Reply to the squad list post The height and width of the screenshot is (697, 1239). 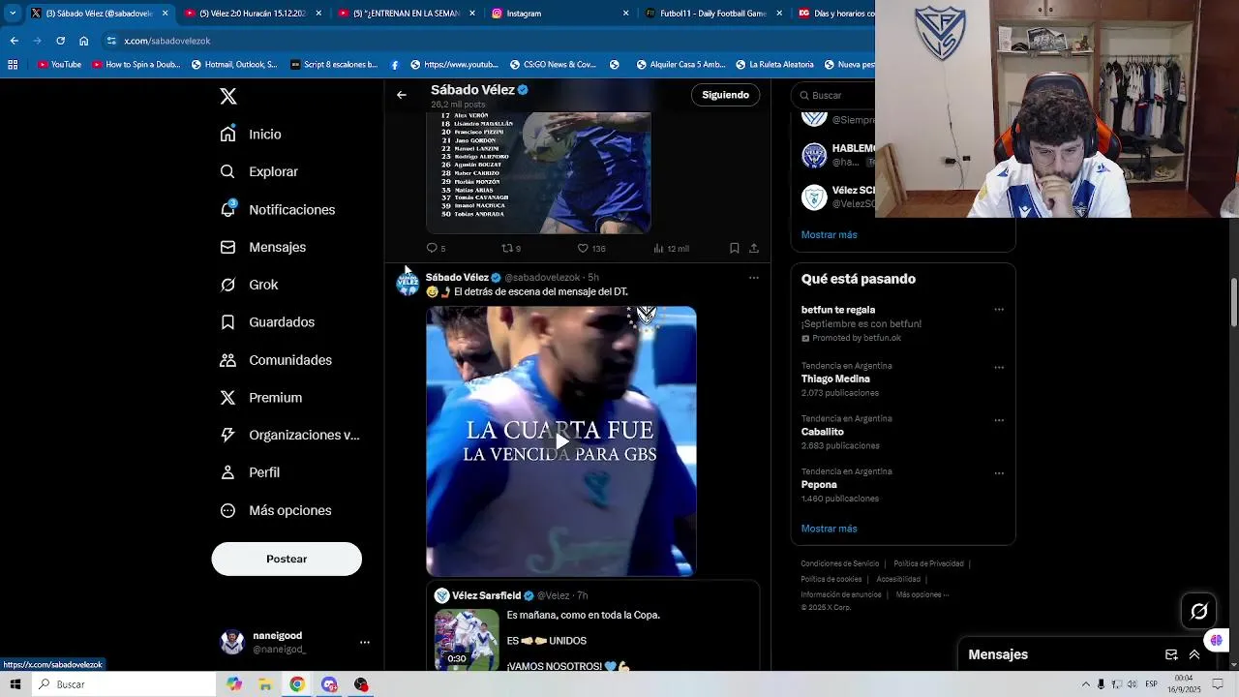pyautogui.click(x=436, y=249)
